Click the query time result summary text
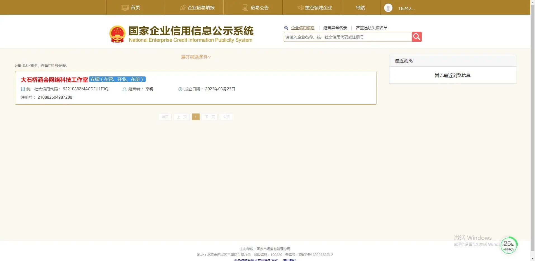Screen dimensions: 535x261 tap(41, 66)
